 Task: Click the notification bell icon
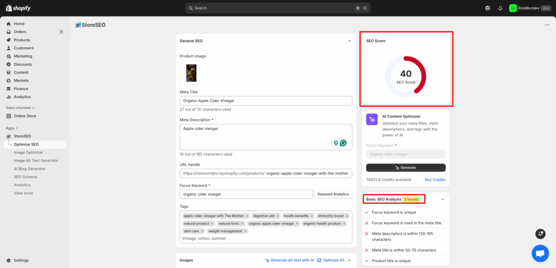pos(500,8)
